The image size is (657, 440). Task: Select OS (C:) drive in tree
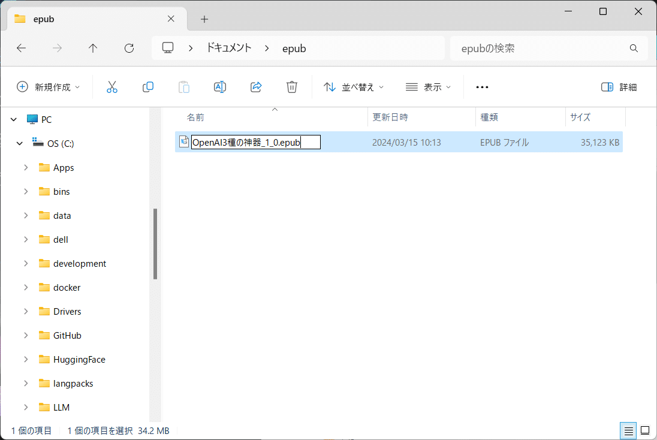tap(53, 143)
